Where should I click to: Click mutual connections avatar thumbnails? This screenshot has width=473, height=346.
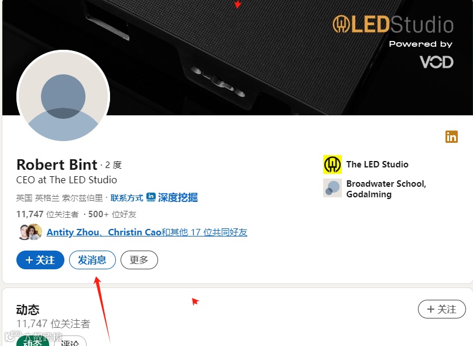(30, 232)
